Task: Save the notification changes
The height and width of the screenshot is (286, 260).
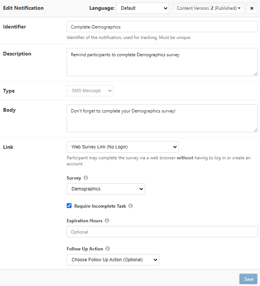Action: coord(248,279)
